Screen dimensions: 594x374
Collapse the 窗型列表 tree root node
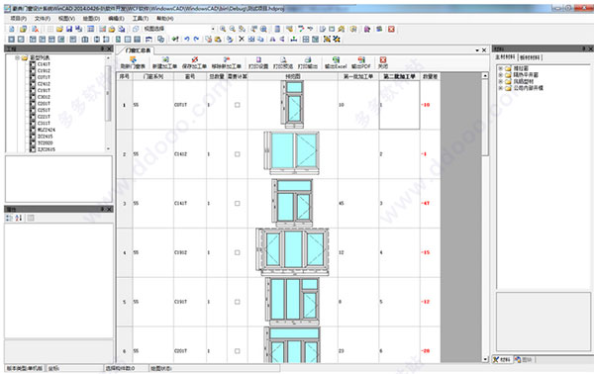pyautogui.click(x=18, y=58)
